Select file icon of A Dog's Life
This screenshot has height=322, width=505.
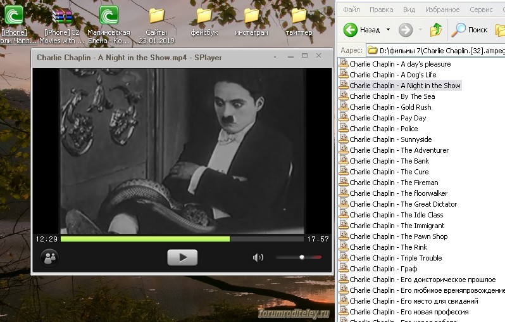click(x=344, y=74)
